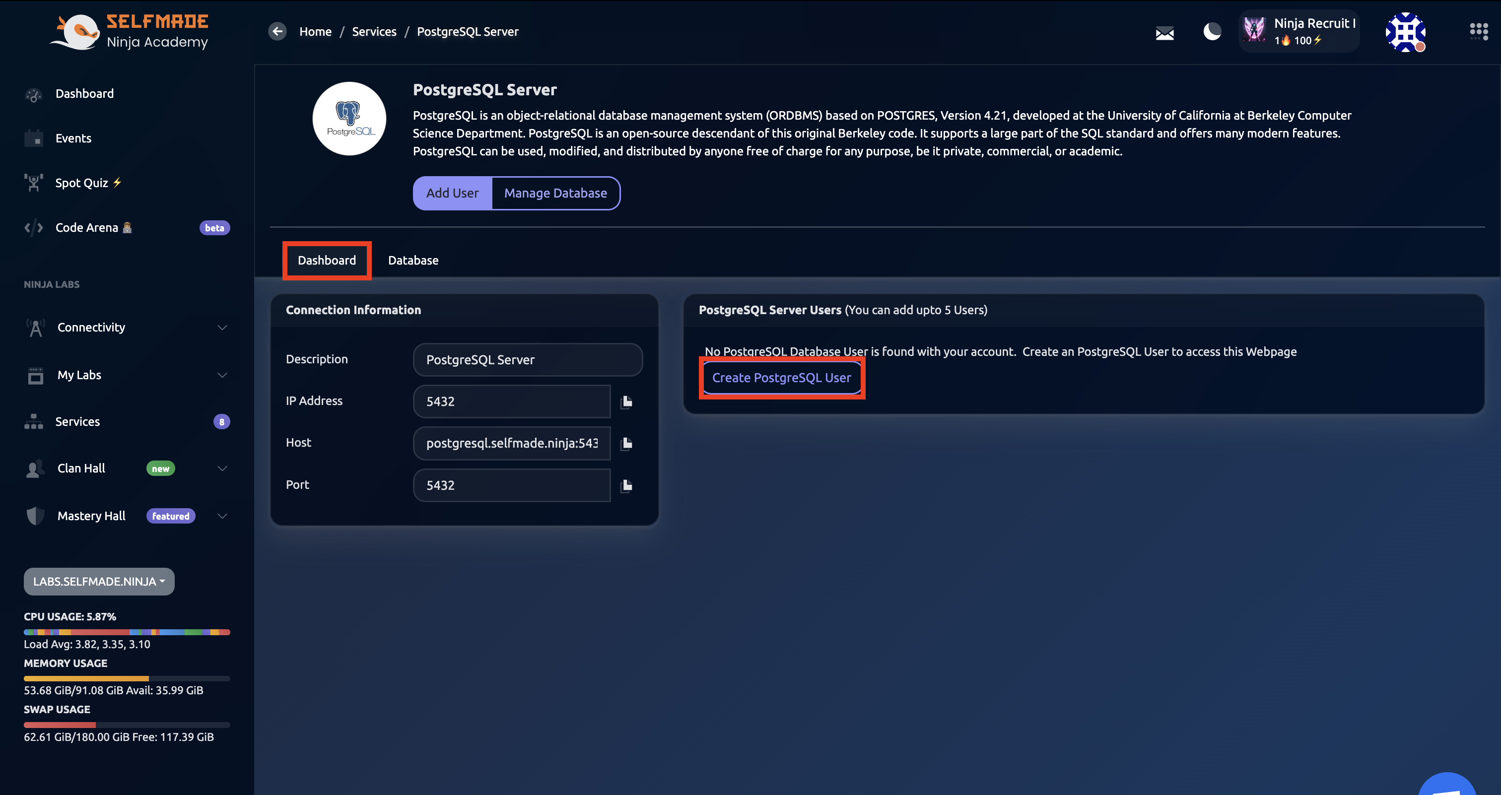Image resolution: width=1501 pixels, height=795 pixels.
Task: Click the Manage Database button
Action: click(x=556, y=194)
